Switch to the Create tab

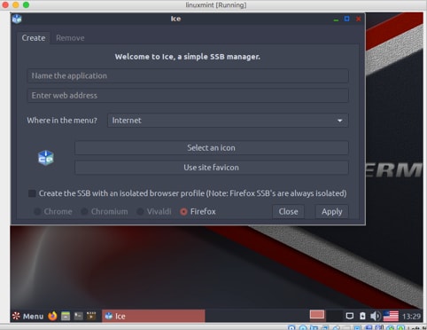click(x=34, y=38)
